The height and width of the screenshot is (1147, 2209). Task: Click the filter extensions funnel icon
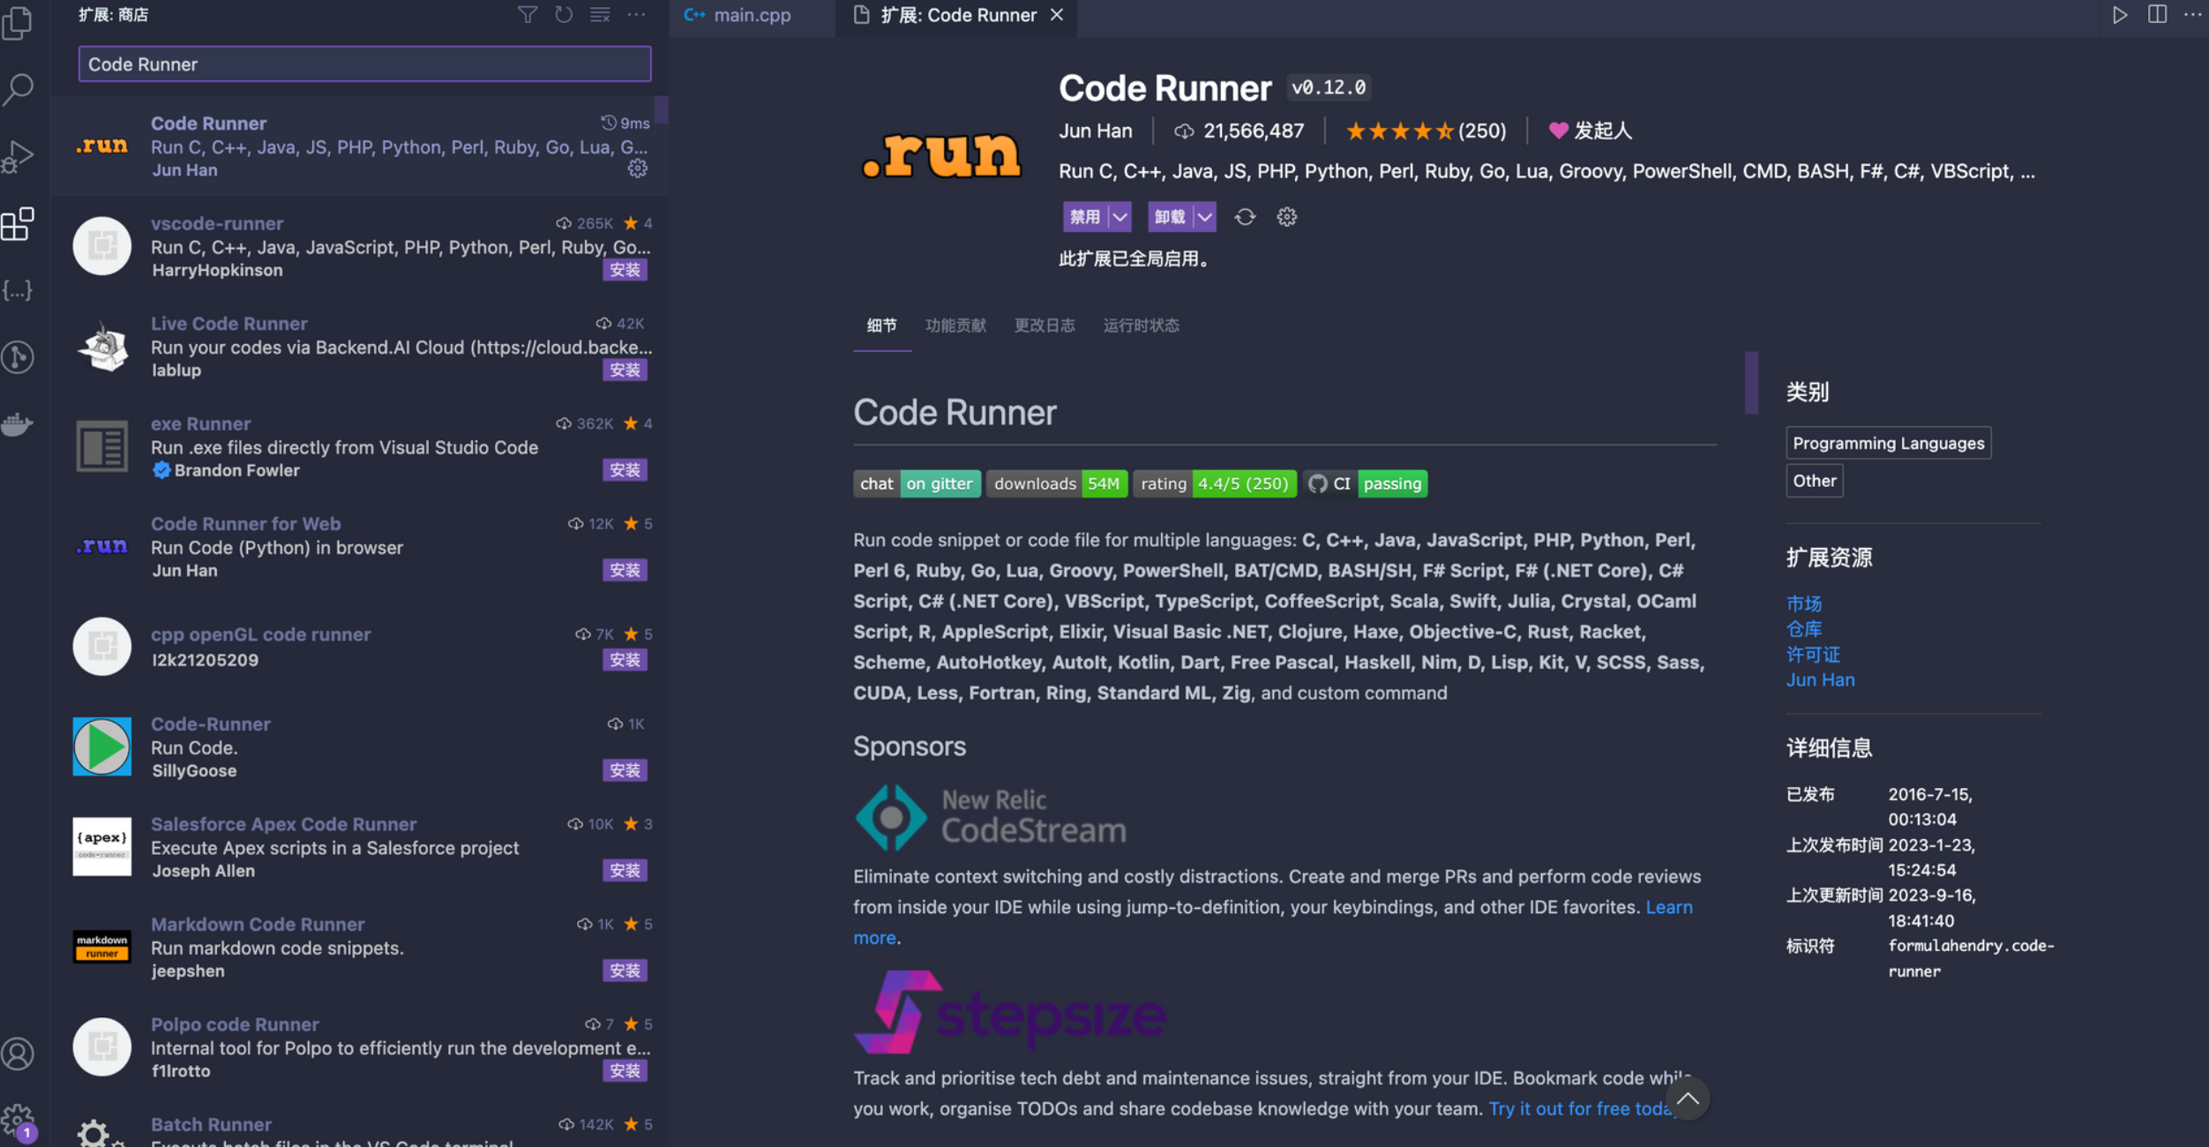tap(527, 15)
